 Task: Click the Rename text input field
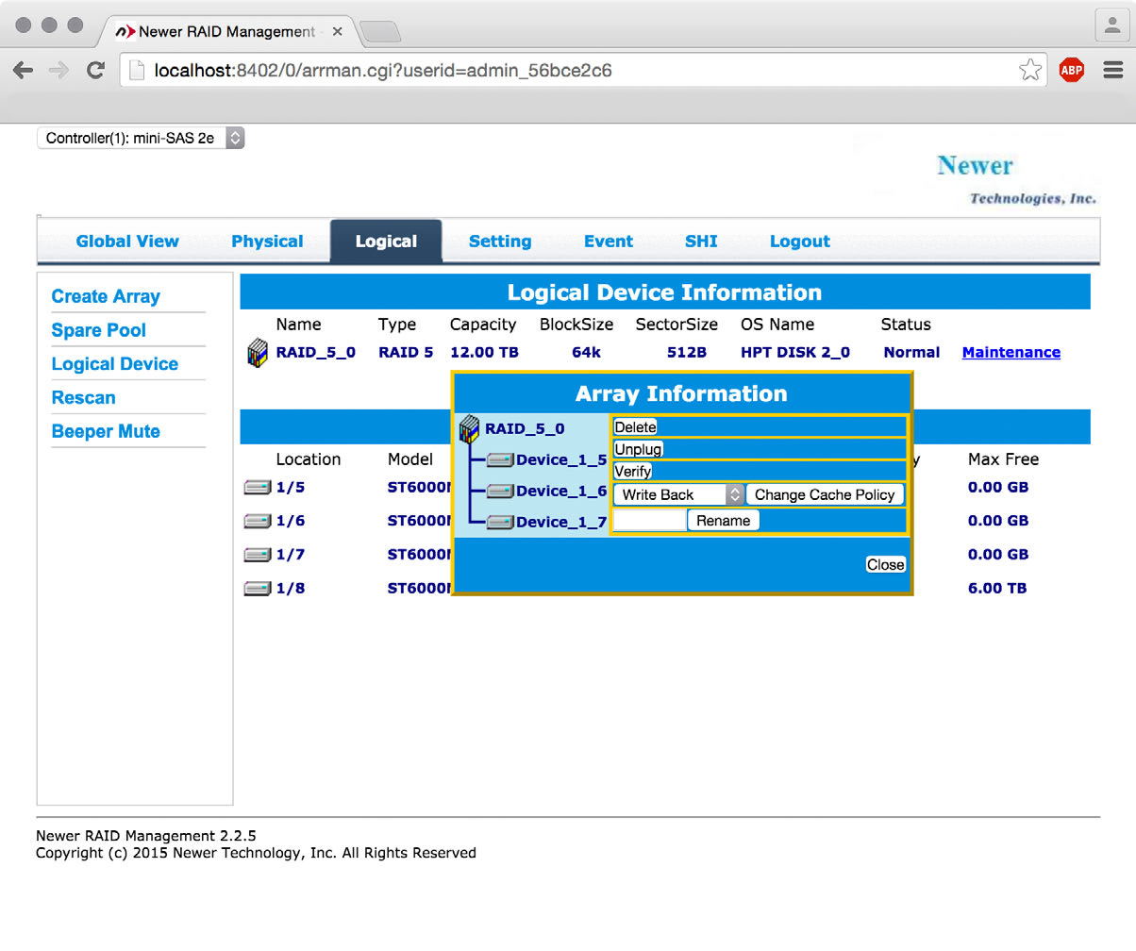pyautogui.click(x=649, y=521)
